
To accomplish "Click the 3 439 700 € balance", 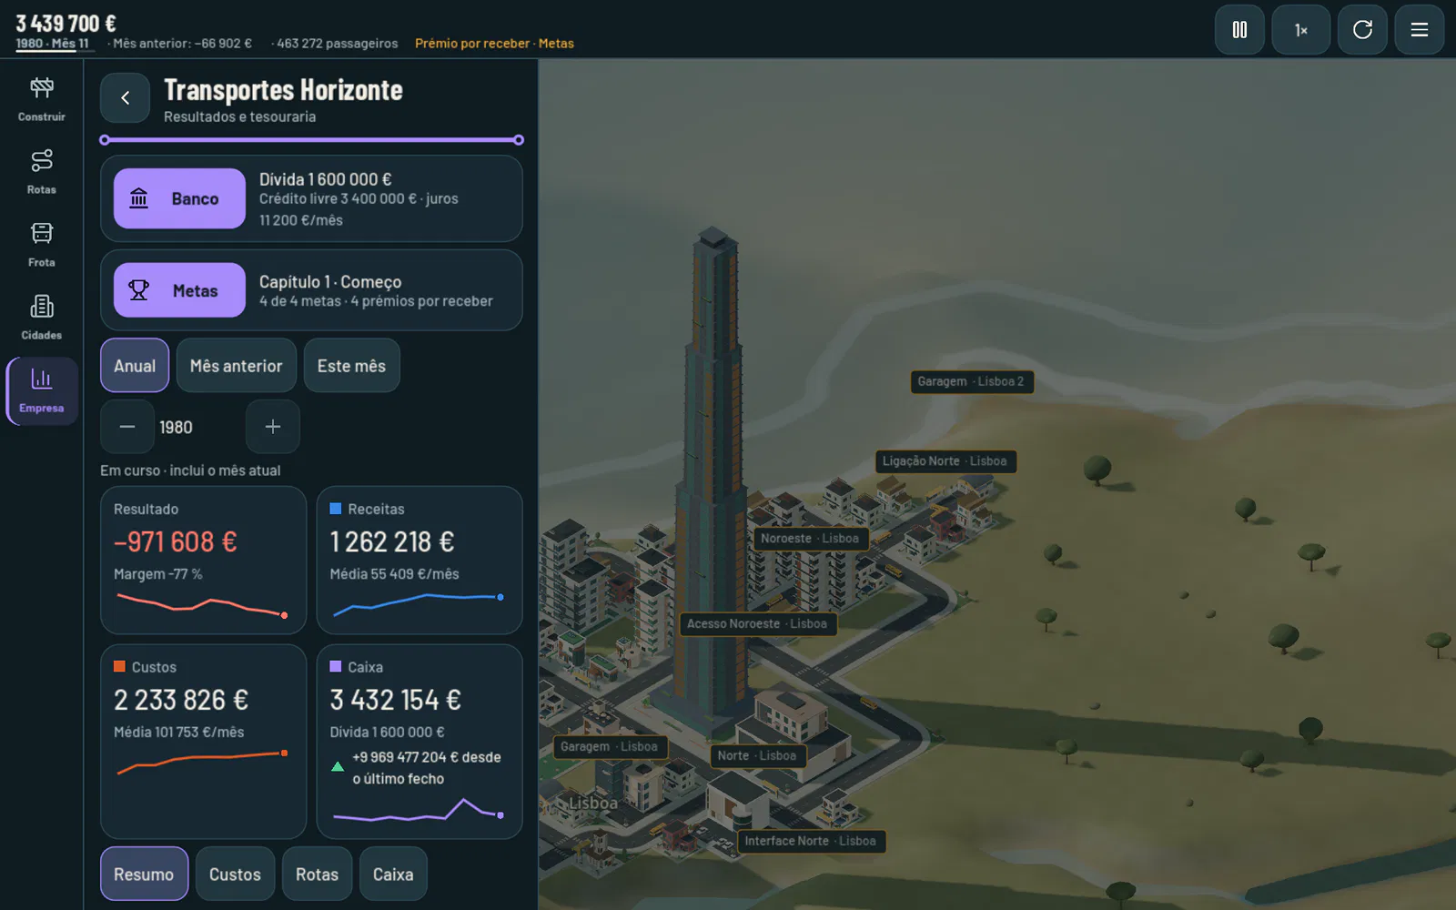I will [66, 23].
